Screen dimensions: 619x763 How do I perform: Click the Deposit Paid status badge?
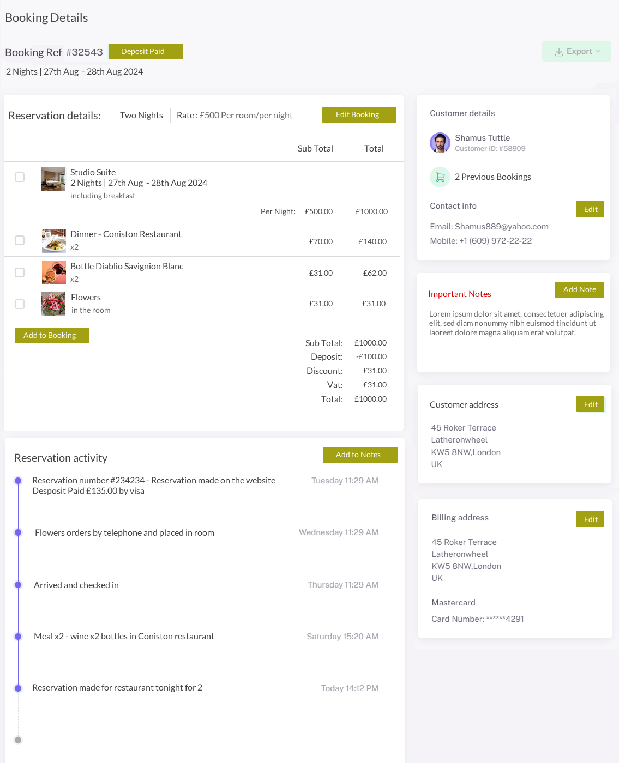[x=146, y=51]
